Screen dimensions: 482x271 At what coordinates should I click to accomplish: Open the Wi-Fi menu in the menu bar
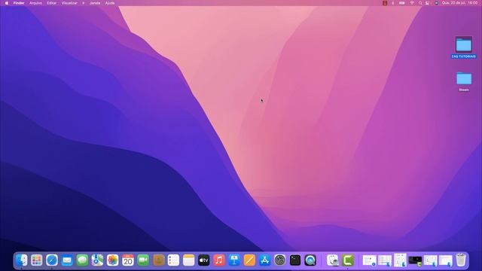click(x=412, y=3)
